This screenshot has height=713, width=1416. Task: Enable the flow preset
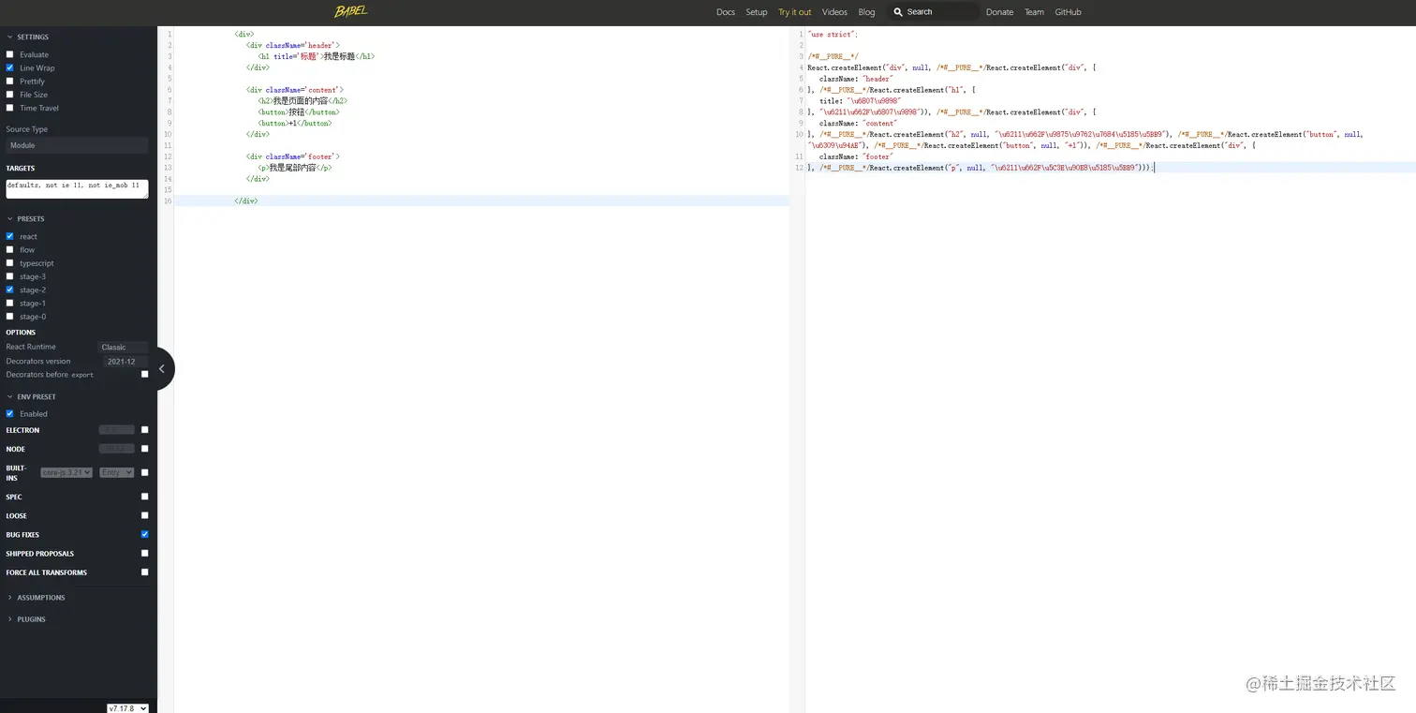click(10, 249)
